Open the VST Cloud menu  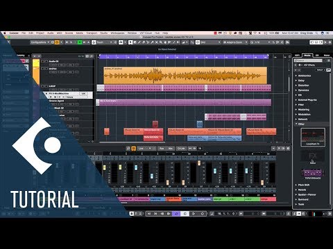(x=146, y=33)
